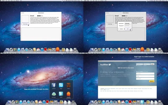Open System Preferences in dock under login dialog screen

click(138, 49)
